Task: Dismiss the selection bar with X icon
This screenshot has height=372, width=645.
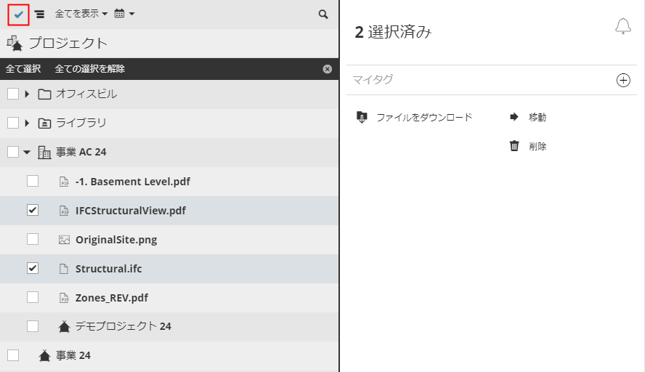Action: [x=327, y=69]
